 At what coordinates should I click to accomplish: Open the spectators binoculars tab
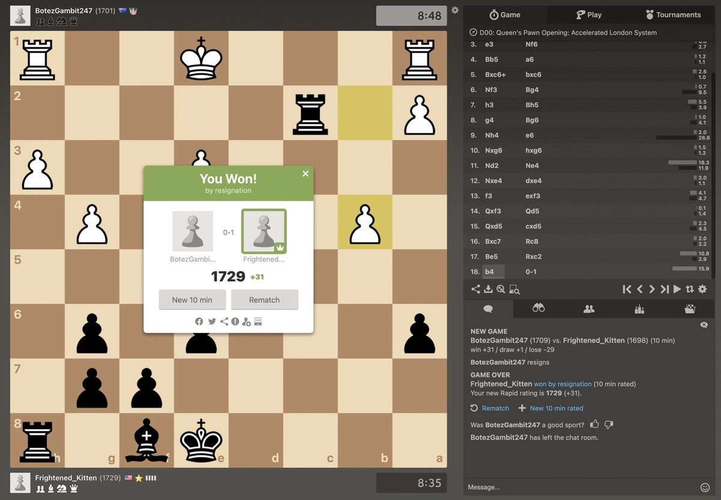[x=538, y=309]
